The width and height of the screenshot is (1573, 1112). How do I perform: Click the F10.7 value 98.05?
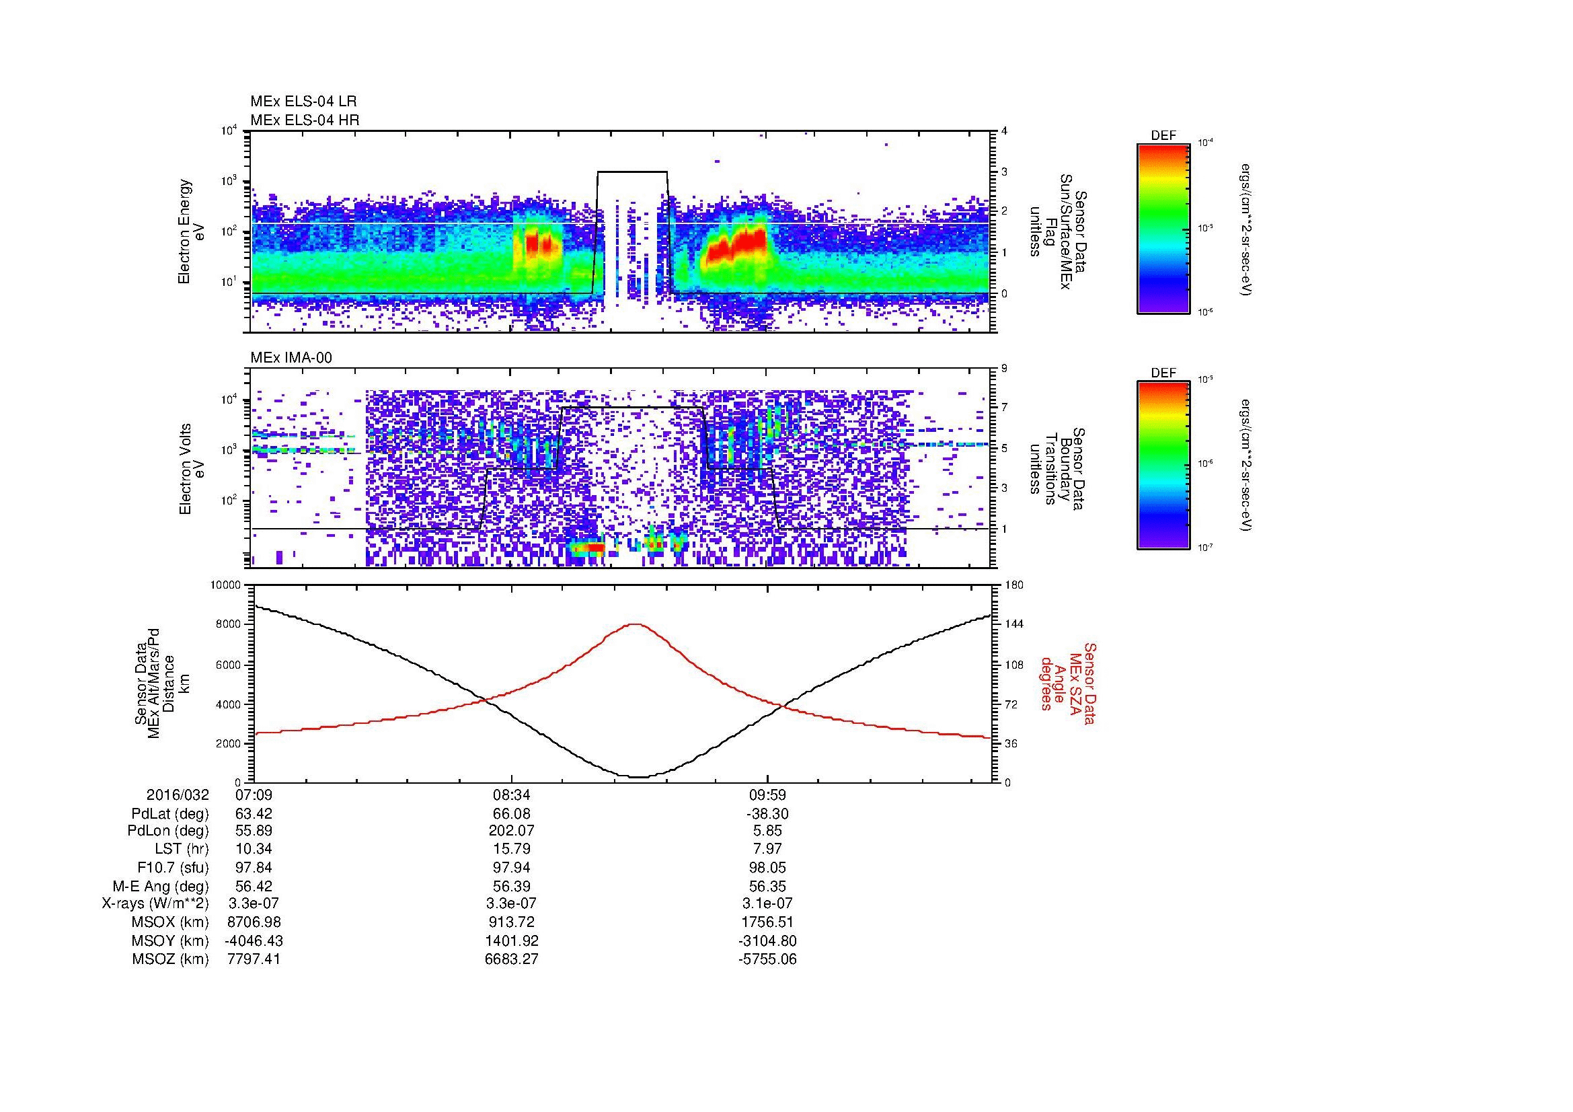coord(767,868)
